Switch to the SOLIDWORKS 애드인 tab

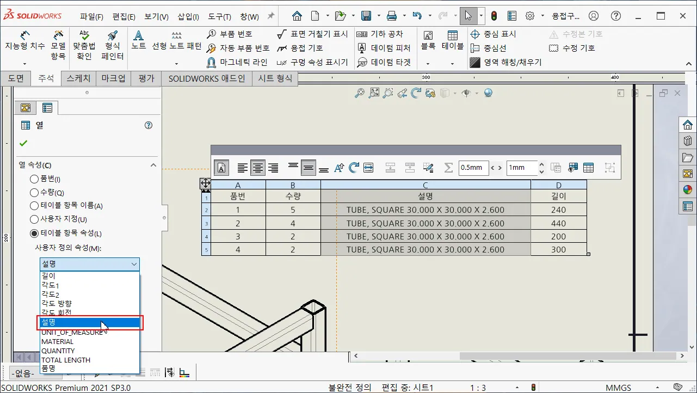coord(207,78)
